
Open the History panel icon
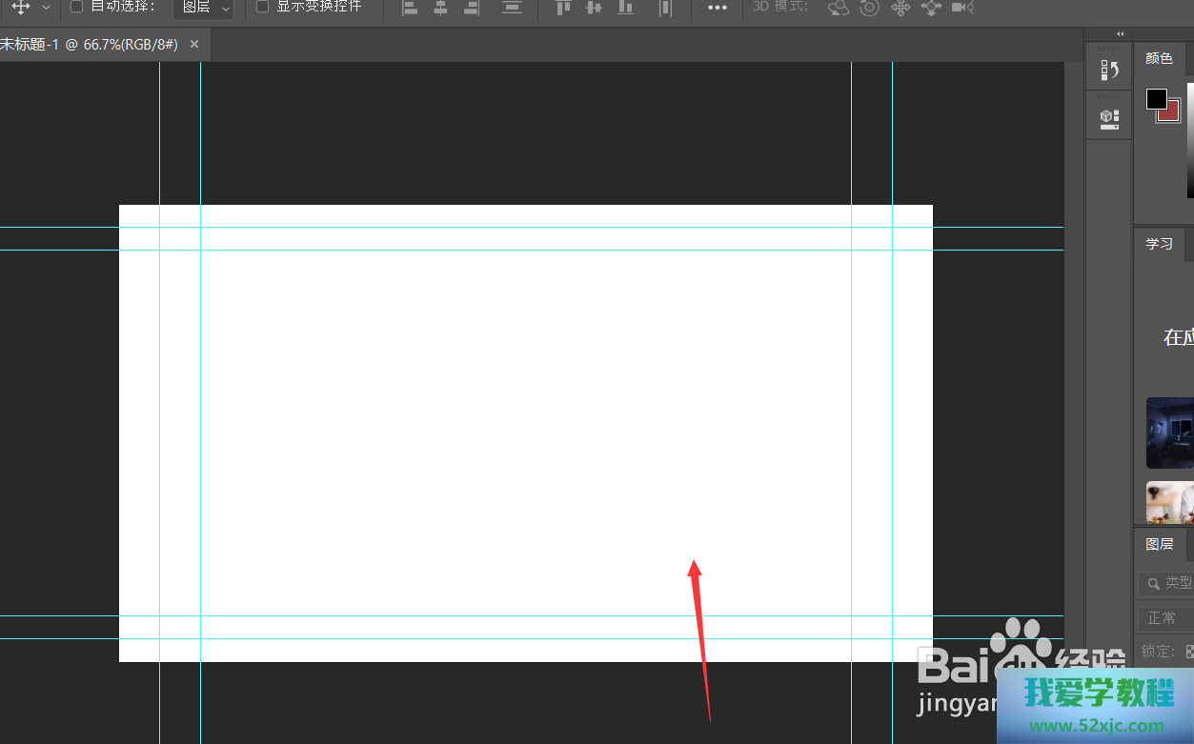pos(1109,70)
